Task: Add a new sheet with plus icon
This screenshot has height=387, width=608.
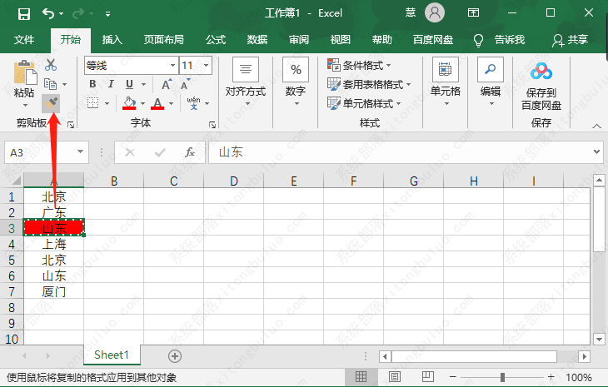Action: tap(175, 355)
